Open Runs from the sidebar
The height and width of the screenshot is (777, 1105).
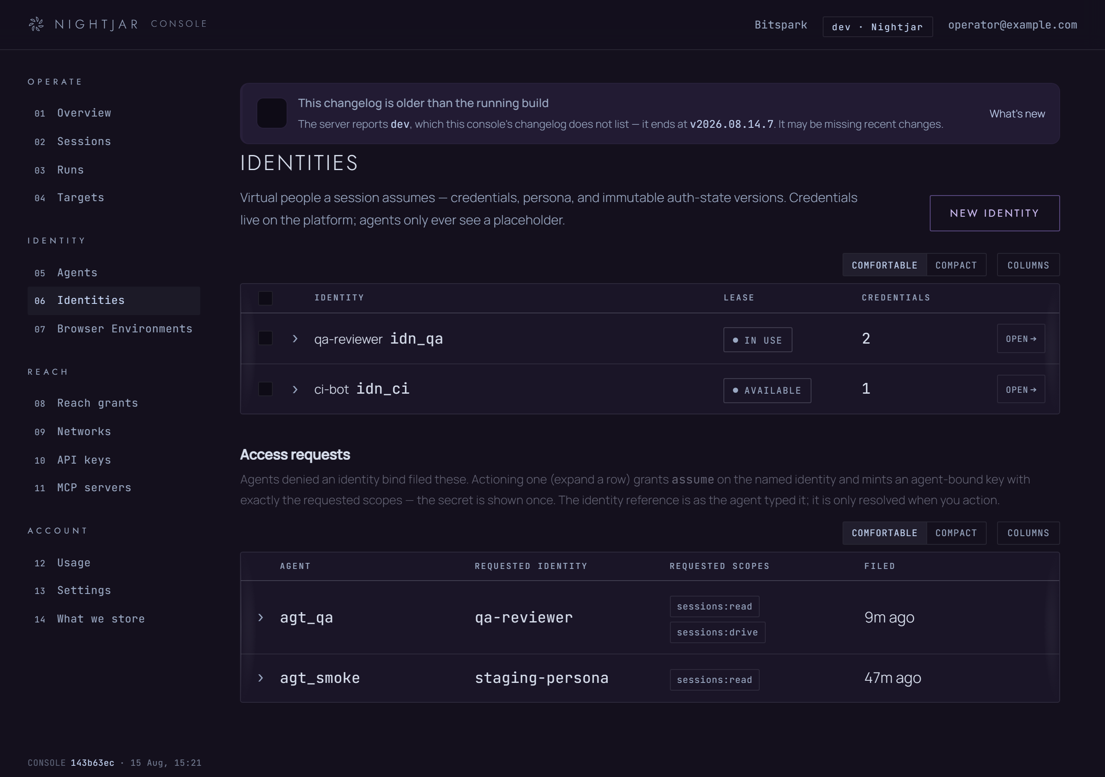click(114, 170)
